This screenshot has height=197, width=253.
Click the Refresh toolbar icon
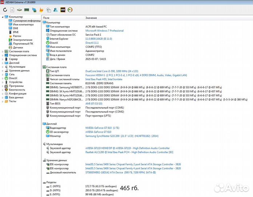pyautogui.click(x=5, y=9)
